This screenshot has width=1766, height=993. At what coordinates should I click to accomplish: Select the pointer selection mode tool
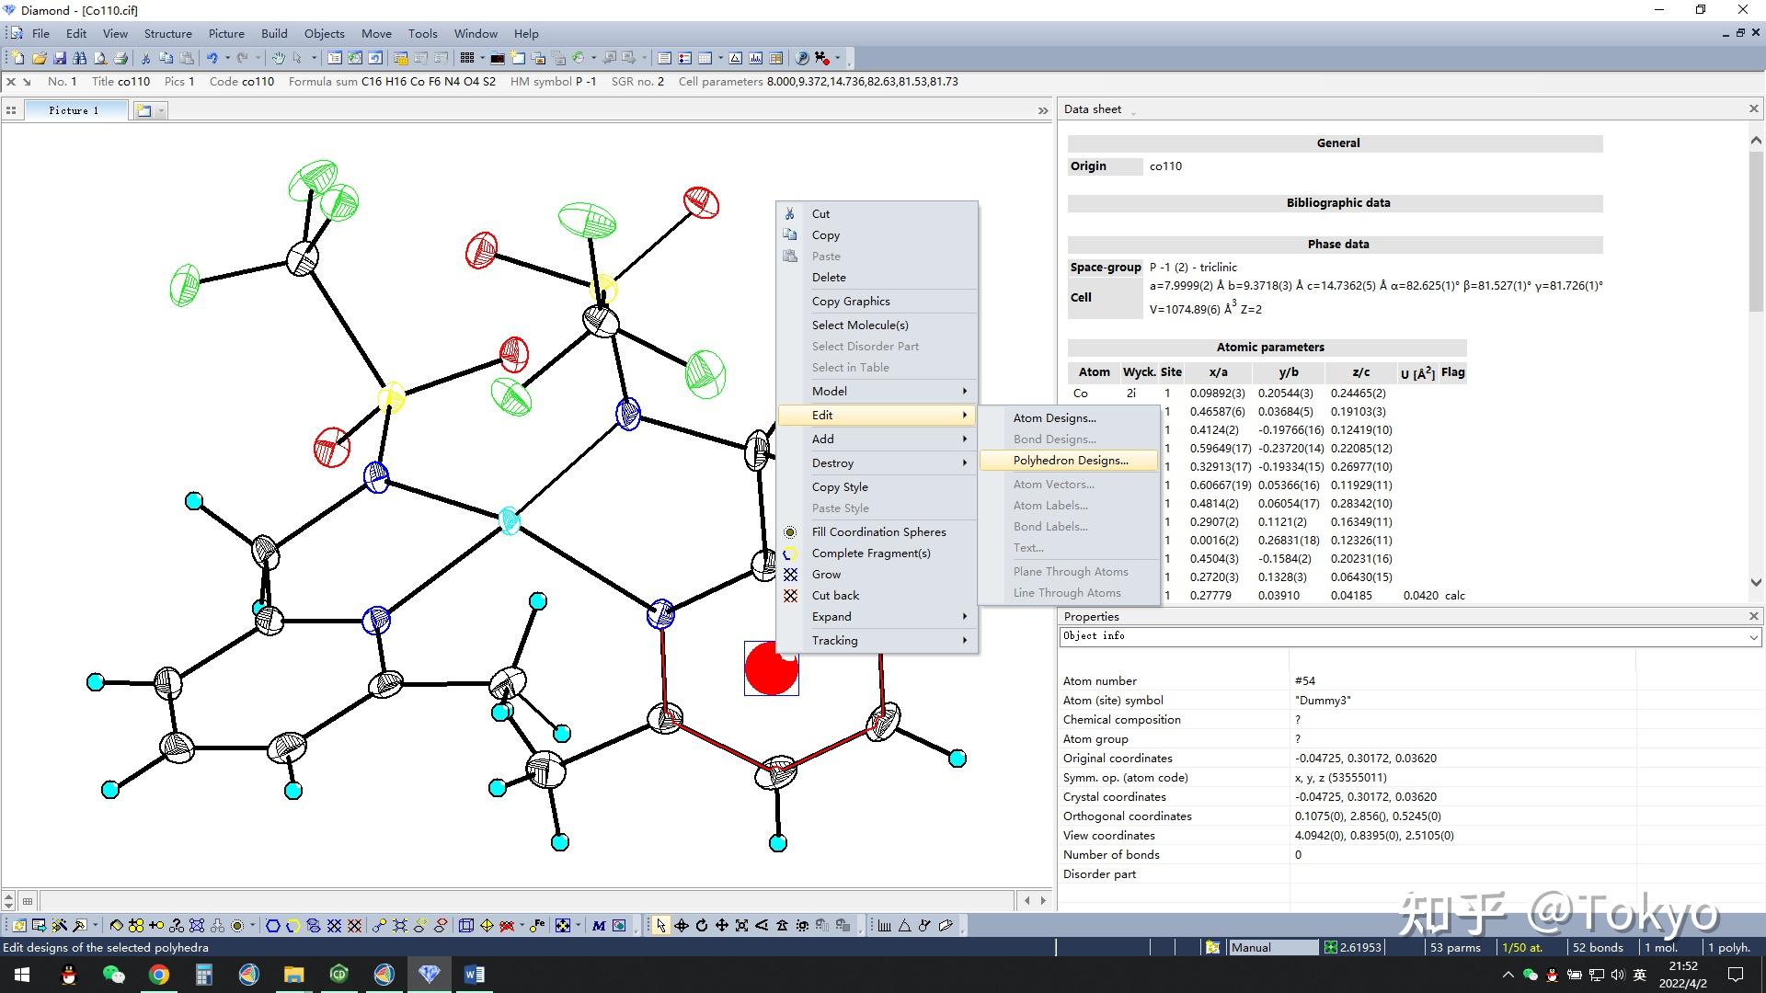[x=660, y=925]
